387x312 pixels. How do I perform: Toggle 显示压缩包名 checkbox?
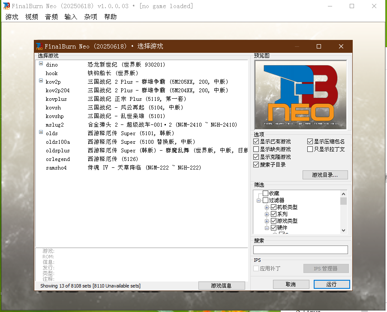[x=310, y=142]
